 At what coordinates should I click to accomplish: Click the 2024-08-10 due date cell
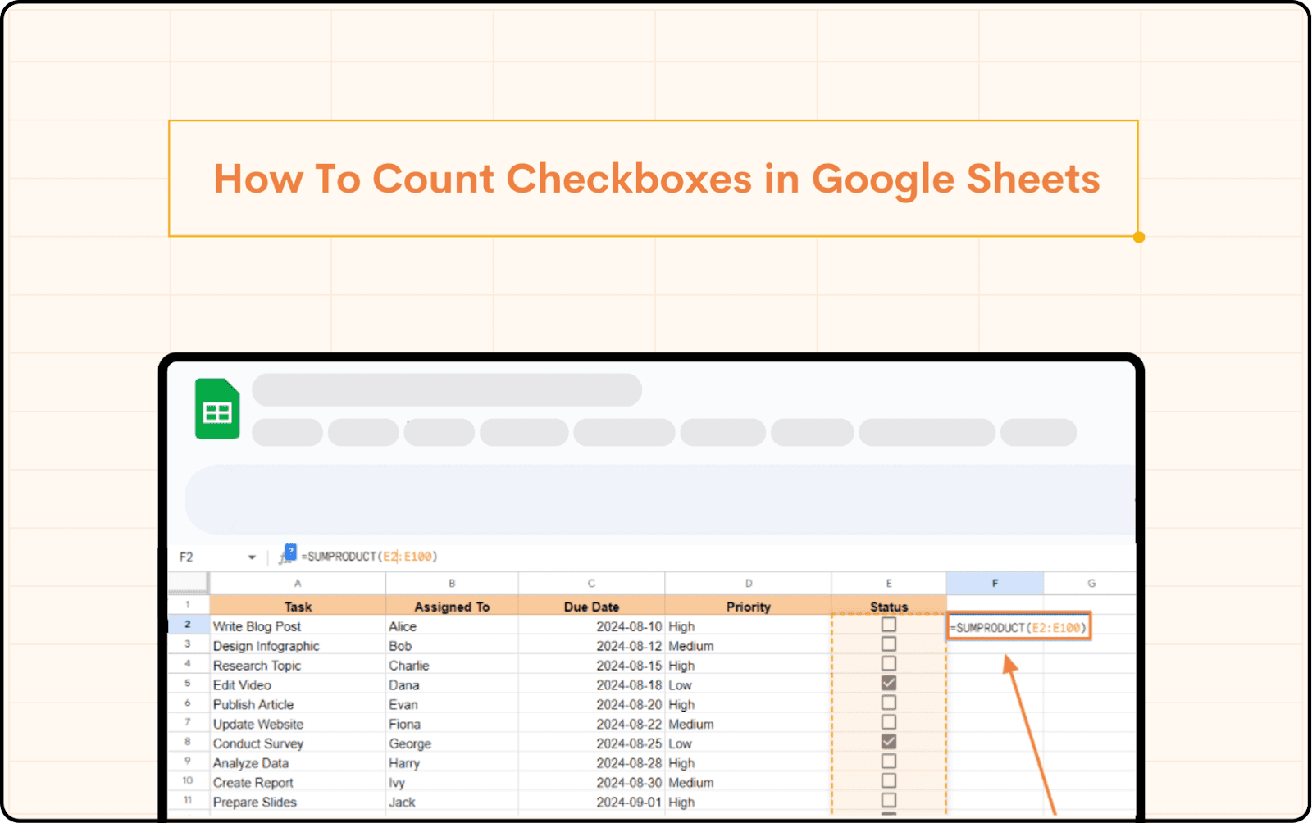tap(591, 625)
